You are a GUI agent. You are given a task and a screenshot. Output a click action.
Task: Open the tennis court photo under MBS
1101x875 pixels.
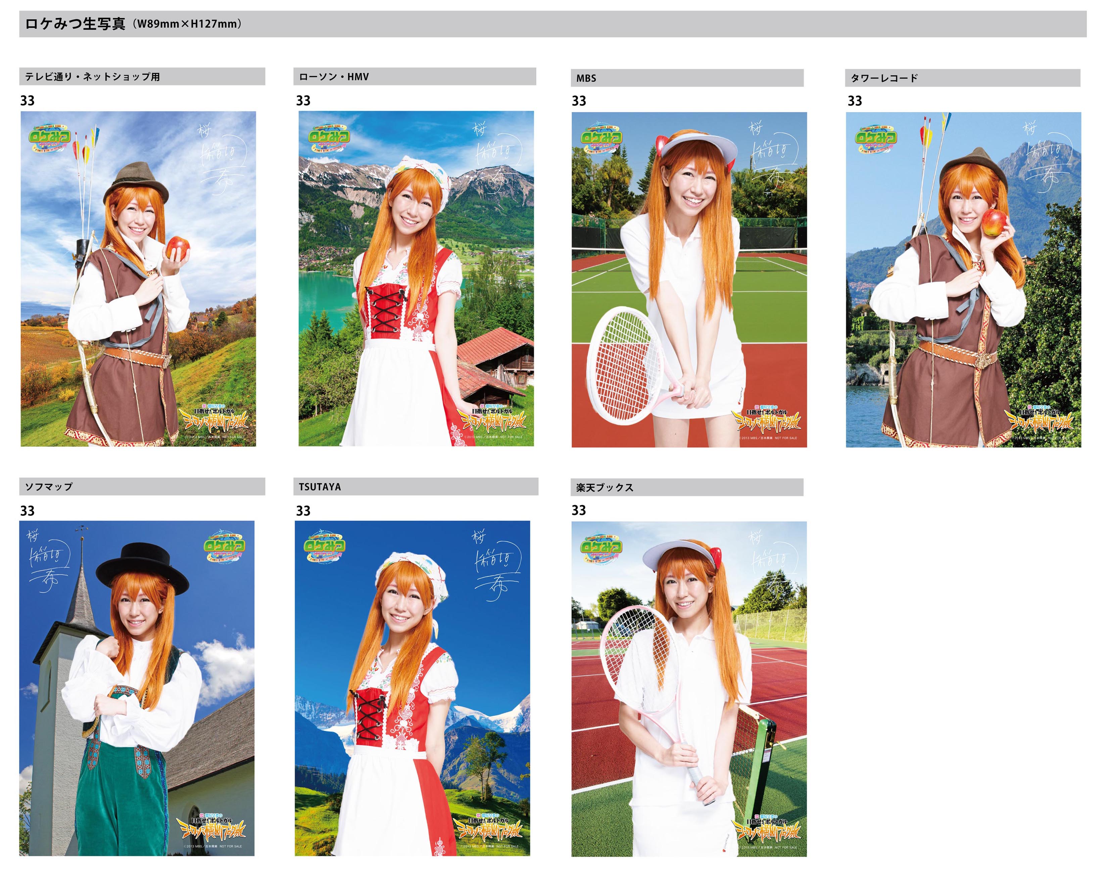click(x=689, y=280)
